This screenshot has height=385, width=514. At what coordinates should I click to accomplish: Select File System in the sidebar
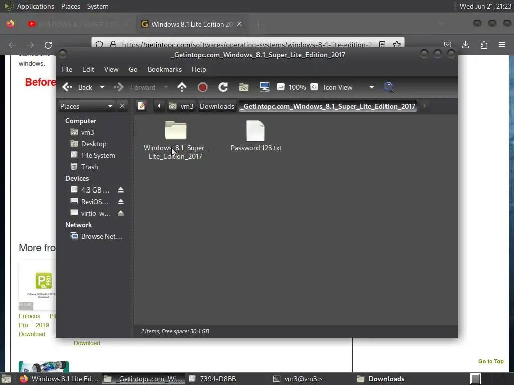point(93,155)
